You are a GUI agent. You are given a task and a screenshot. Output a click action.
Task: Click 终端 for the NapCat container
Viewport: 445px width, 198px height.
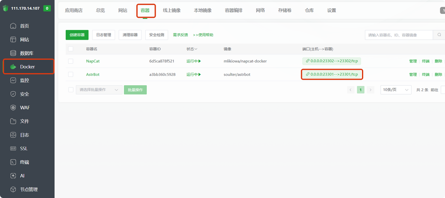426,61
